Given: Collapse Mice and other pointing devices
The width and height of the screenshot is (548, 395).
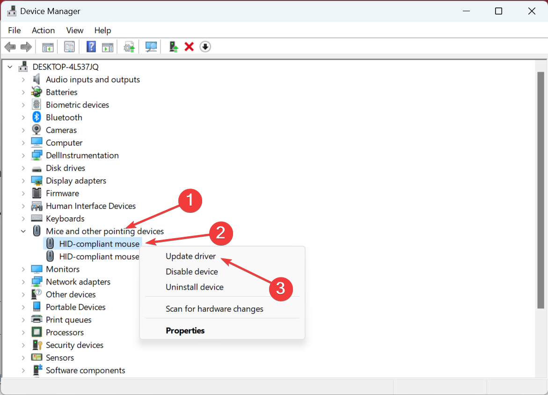Looking at the screenshot, I should pos(23,231).
